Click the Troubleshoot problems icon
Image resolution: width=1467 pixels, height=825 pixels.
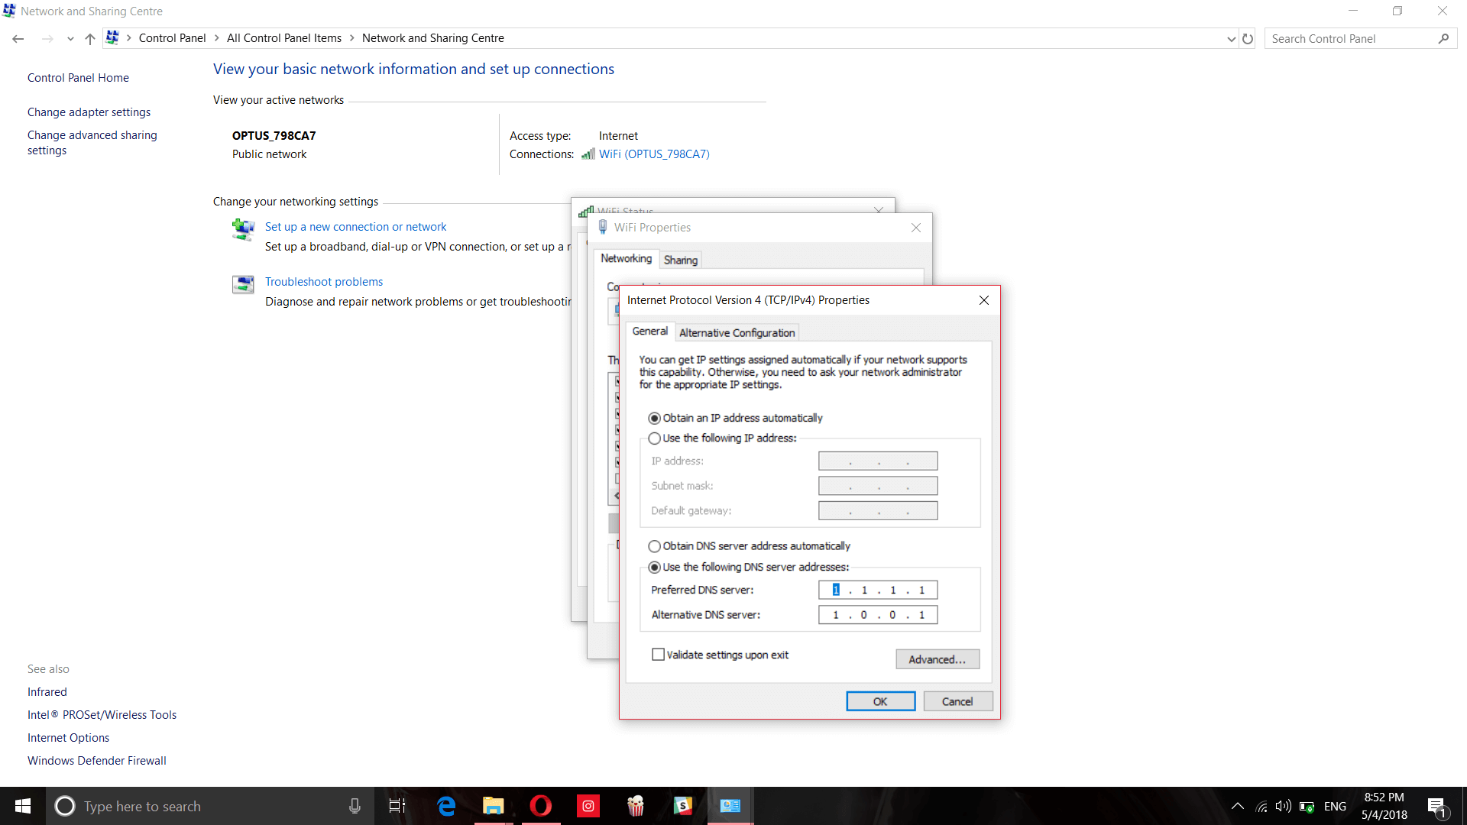(243, 285)
